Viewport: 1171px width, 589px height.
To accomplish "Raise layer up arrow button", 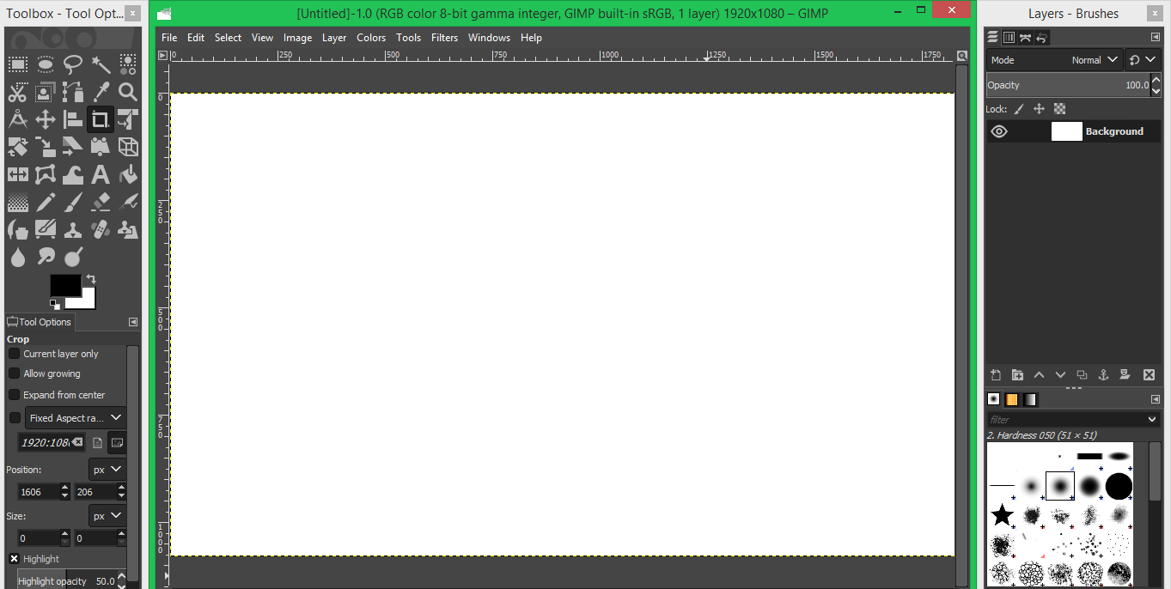I will [1039, 375].
